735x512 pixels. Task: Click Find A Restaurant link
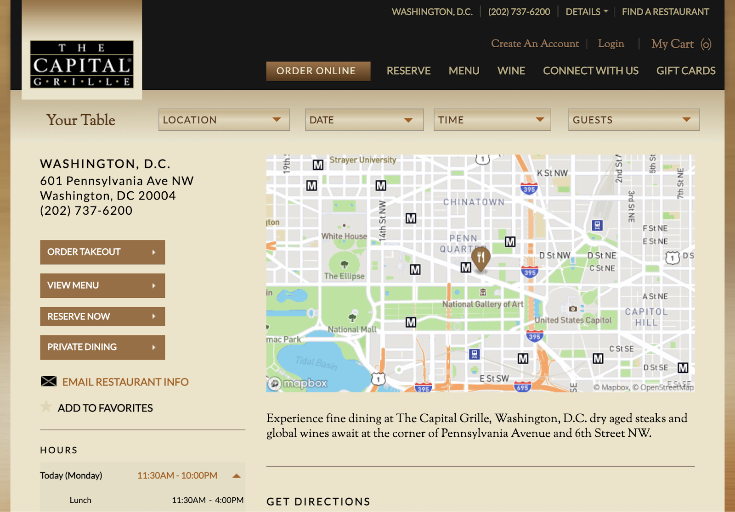tap(665, 12)
